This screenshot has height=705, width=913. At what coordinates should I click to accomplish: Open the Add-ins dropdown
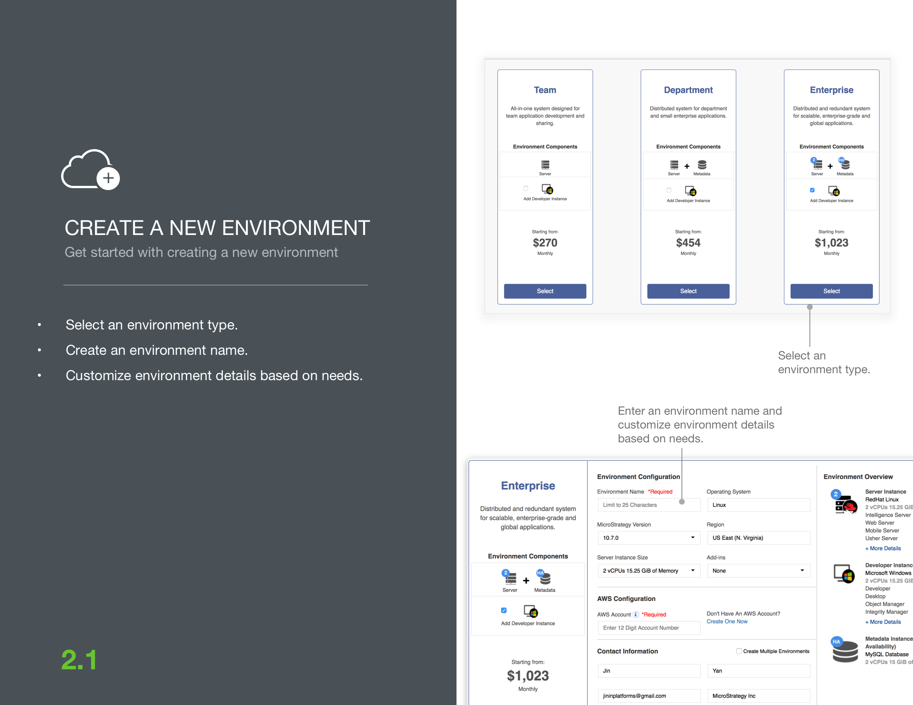click(802, 571)
